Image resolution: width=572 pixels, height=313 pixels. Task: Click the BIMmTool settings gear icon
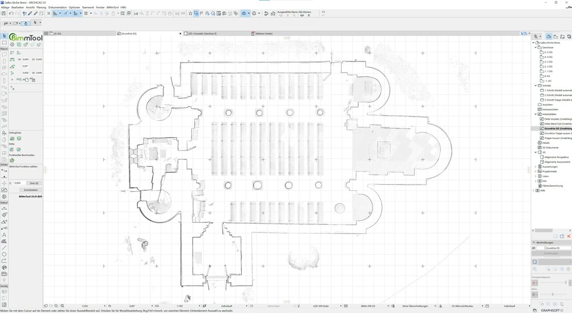click(x=12, y=45)
